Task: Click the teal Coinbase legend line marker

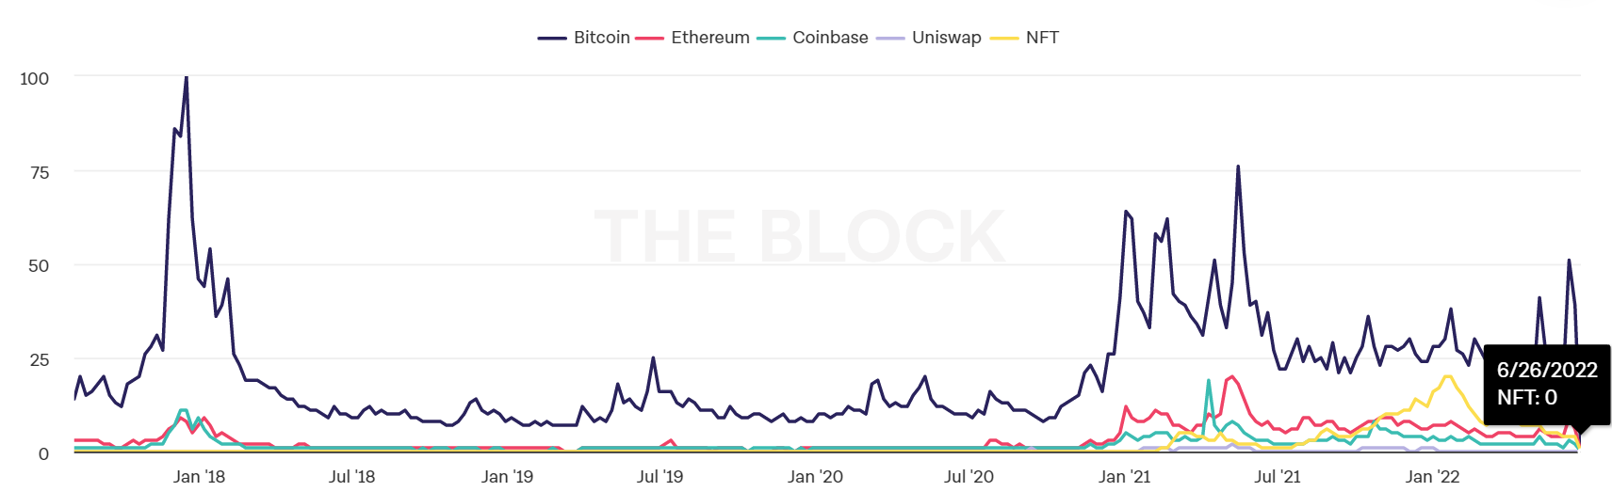Action: [771, 39]
